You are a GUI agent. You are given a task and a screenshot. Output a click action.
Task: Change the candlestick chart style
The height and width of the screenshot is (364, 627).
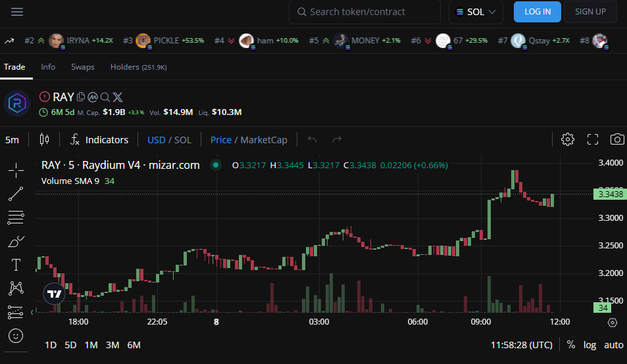(44, 139)
